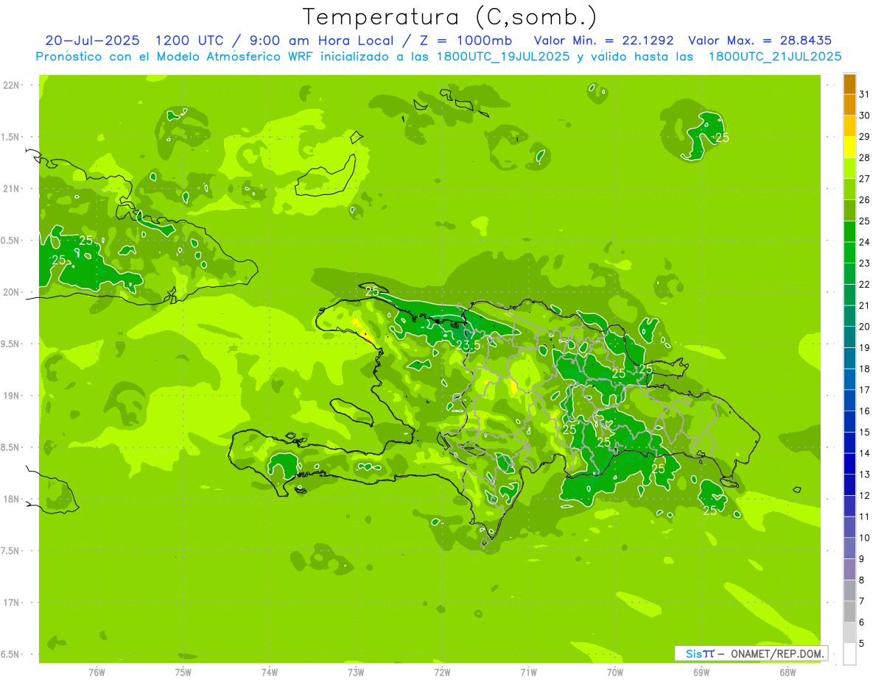This screenshot has height=682, width=884.
Task: Click "1800UTC_21JUL2025" valid-until time
Action: pos(775,57)
